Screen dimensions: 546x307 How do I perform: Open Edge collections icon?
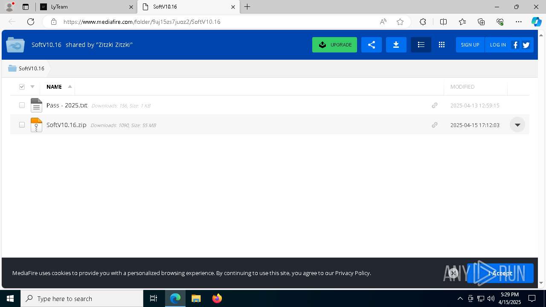[481, 22]
